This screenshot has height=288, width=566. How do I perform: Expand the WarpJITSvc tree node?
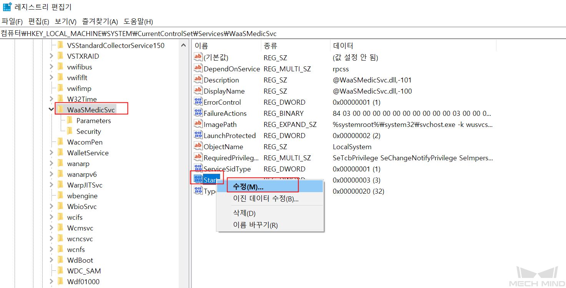[51, 185]
